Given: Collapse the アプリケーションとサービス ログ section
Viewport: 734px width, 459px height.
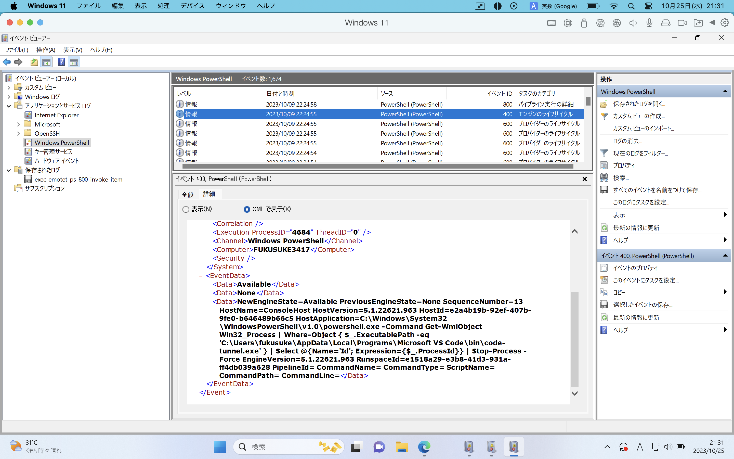Looking at the screenshot, I should pos(8,105).
